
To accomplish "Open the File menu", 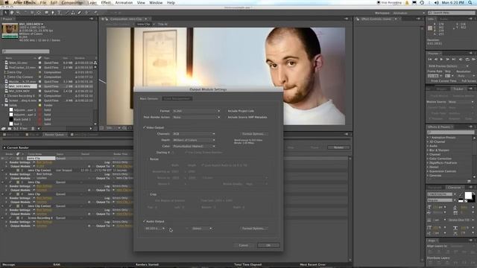I will click(x=43, y=3).
